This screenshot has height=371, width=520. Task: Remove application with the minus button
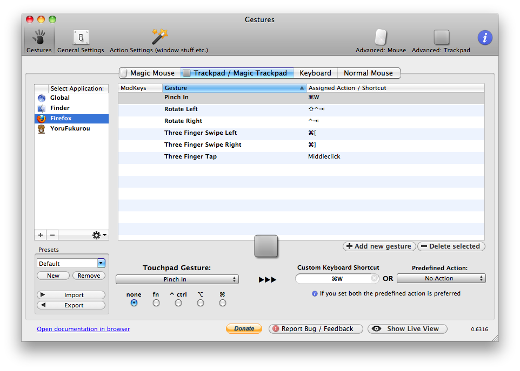tap(52, 235)
